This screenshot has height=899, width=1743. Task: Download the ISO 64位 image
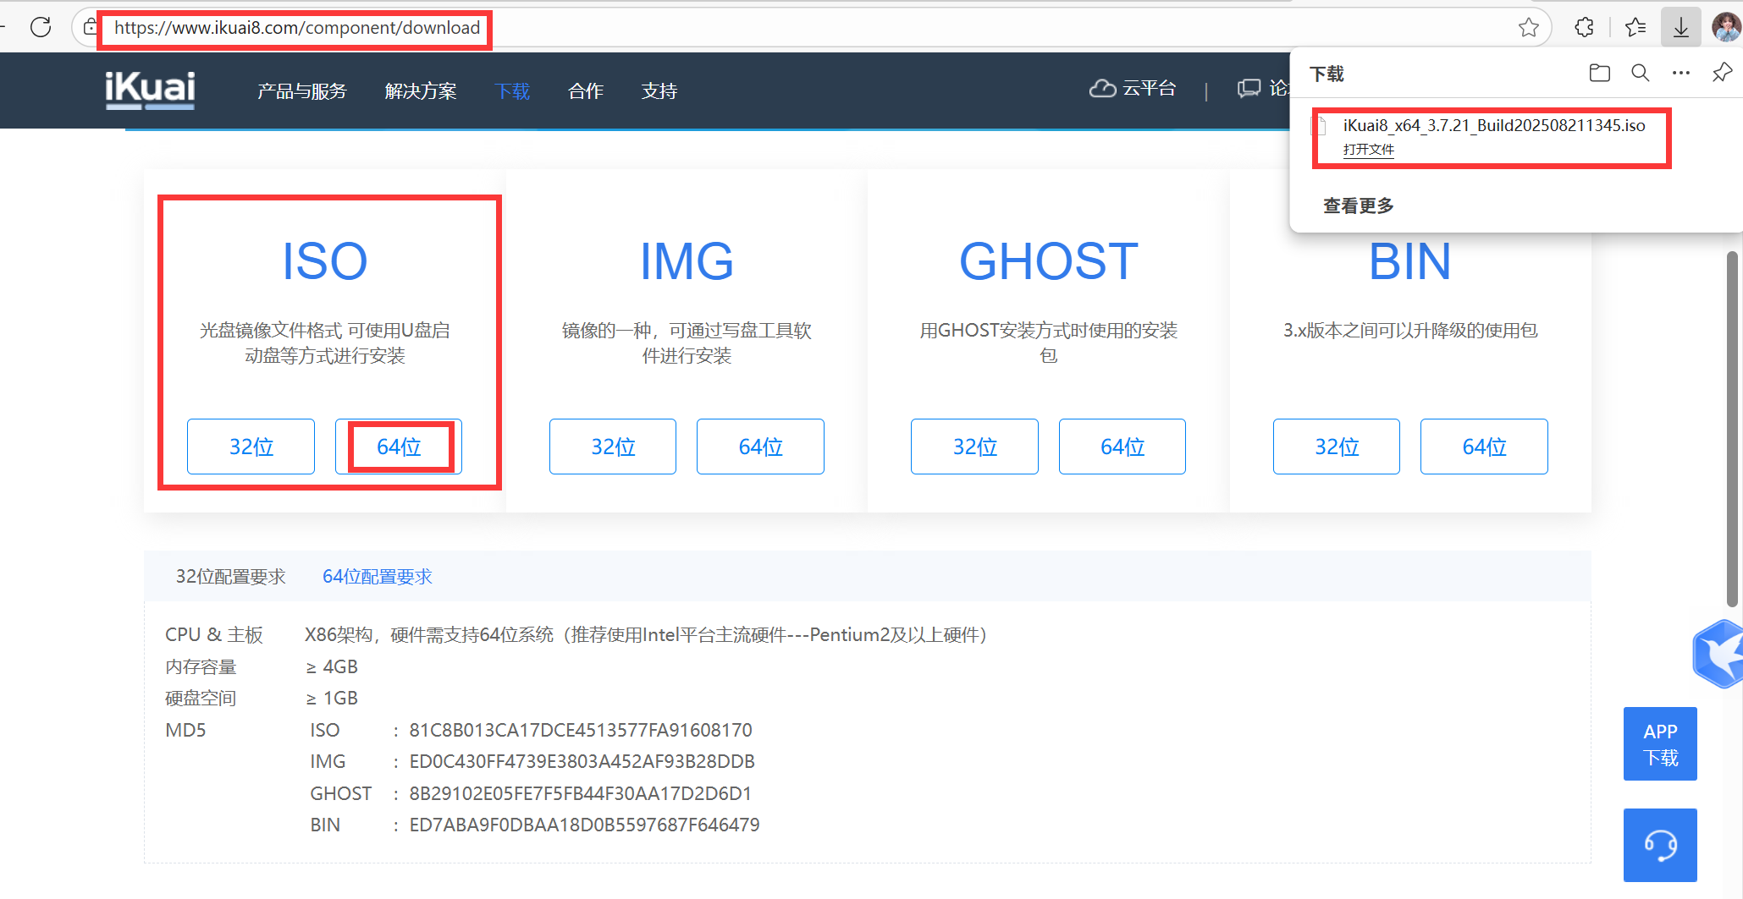point(399,447)
